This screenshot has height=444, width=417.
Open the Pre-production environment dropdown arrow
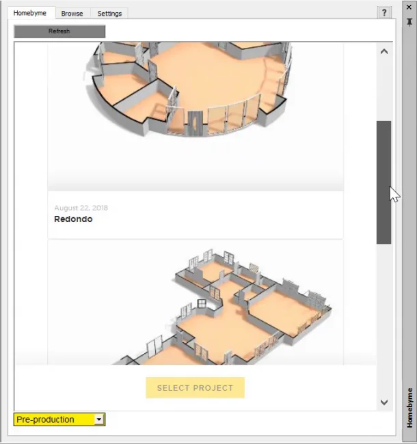pyautogui.click(x=99, y=419)
